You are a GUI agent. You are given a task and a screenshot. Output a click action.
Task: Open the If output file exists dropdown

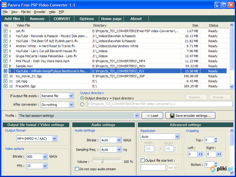(71, 96)
